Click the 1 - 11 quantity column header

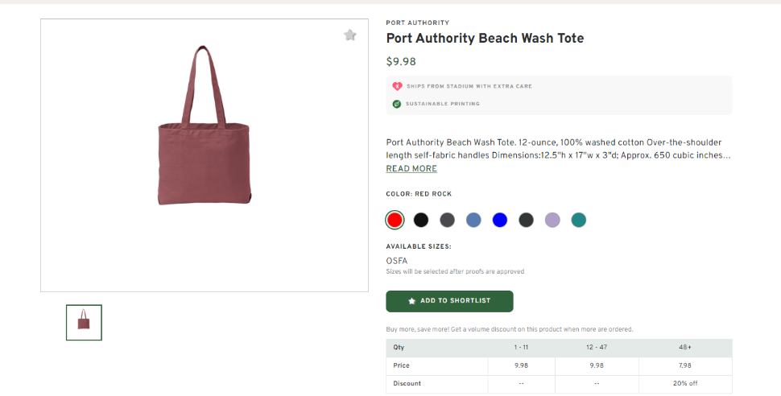point(522,347)
